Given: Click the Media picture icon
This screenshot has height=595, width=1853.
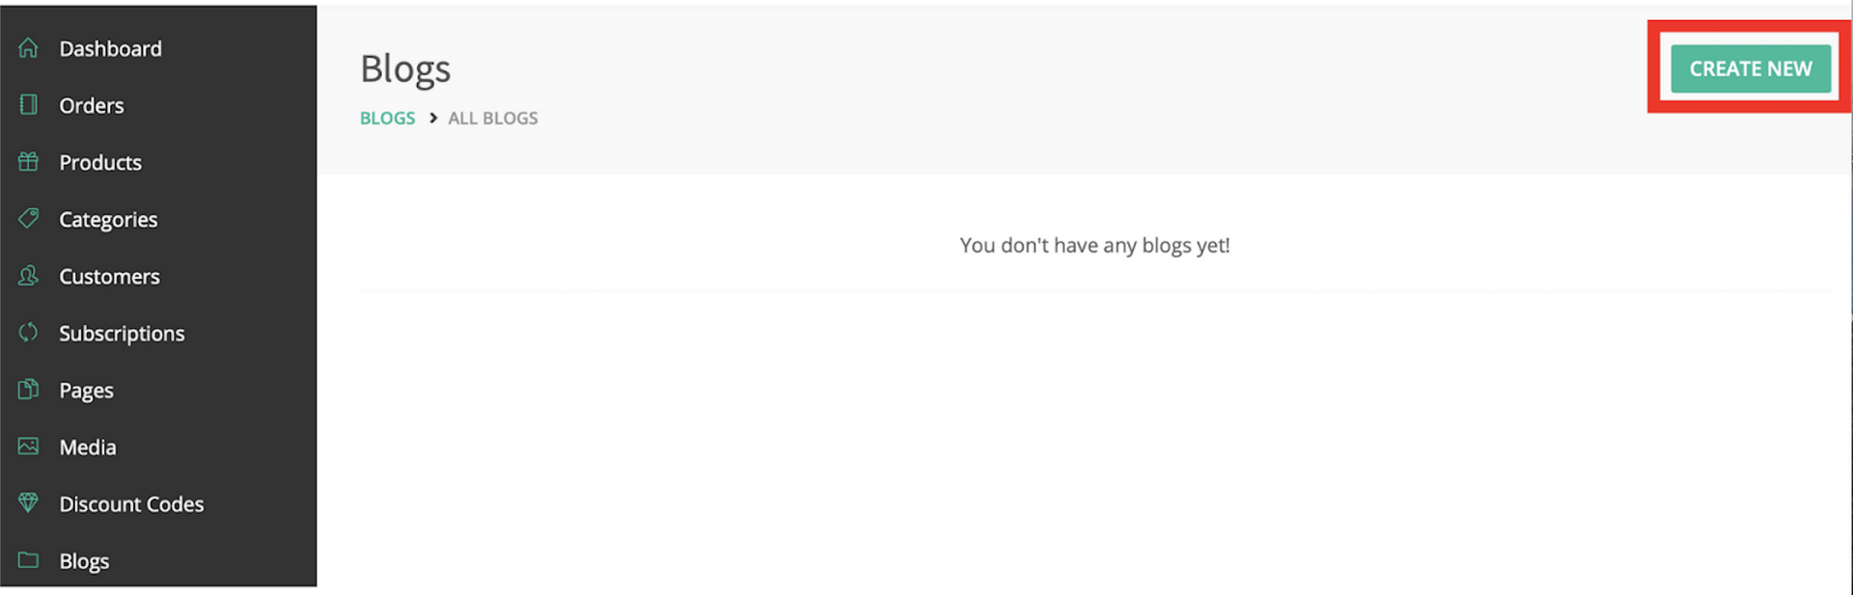Looking at the screenshot, I should click(28, 446).
